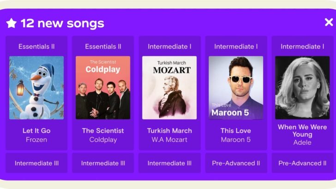Viewport: 336px width, 189px height.
Task: Close the 12 new songs panel
Action: coord(329,22)
